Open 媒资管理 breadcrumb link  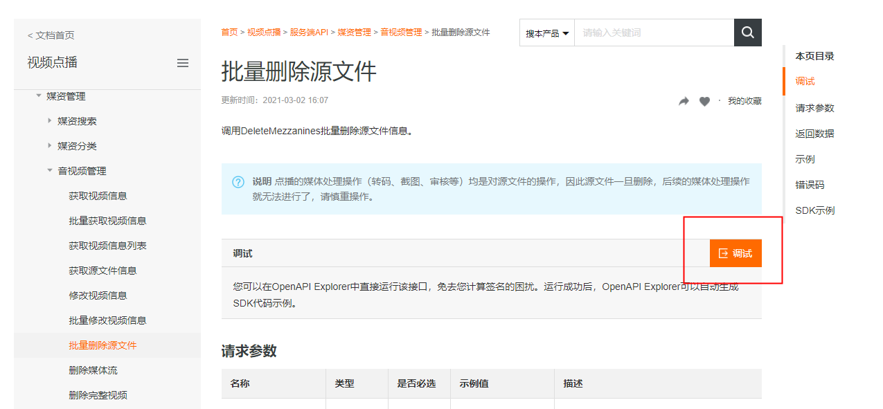355,33
